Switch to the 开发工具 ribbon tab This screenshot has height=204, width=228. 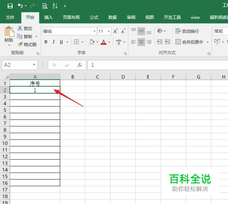pyautogui.click(x=172, y=18)
